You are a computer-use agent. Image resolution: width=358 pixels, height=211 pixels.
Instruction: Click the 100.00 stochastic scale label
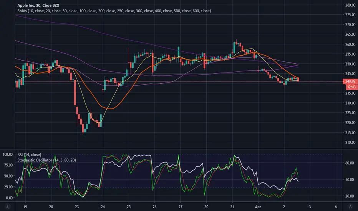click(8, 155)
